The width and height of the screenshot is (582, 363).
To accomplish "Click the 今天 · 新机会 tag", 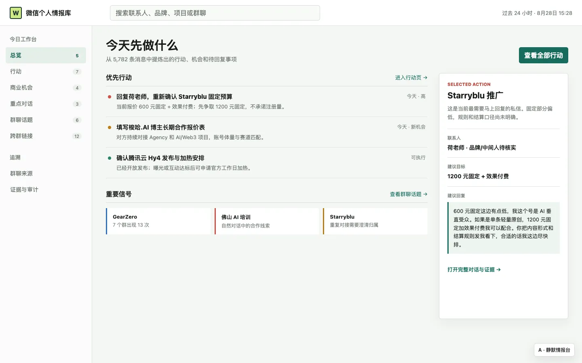I will point(411,127).
